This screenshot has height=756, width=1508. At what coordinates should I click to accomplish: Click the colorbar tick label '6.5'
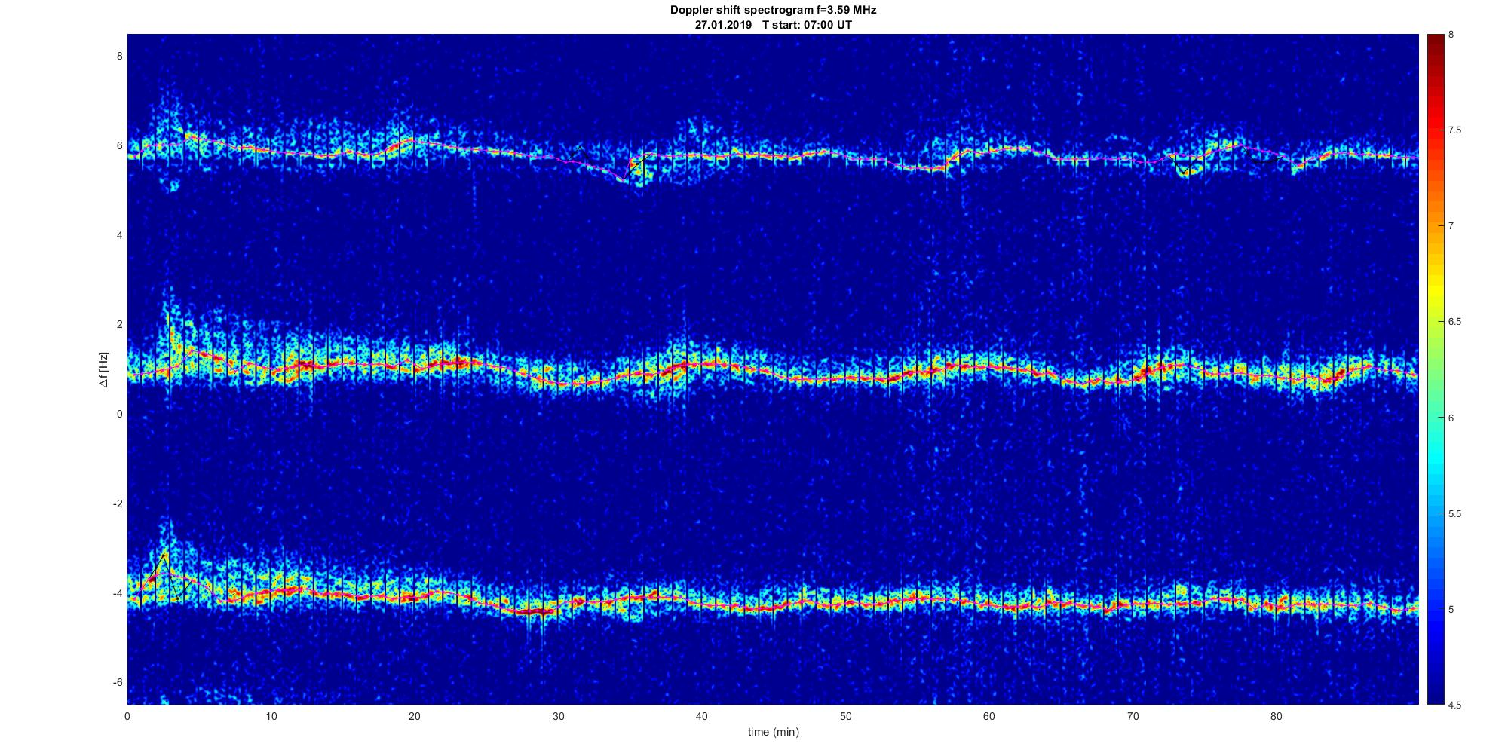pos(1455,322)
